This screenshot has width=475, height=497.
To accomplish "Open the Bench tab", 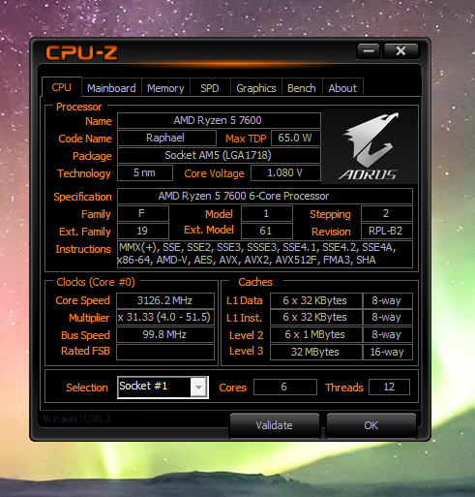I will [302, 88].
